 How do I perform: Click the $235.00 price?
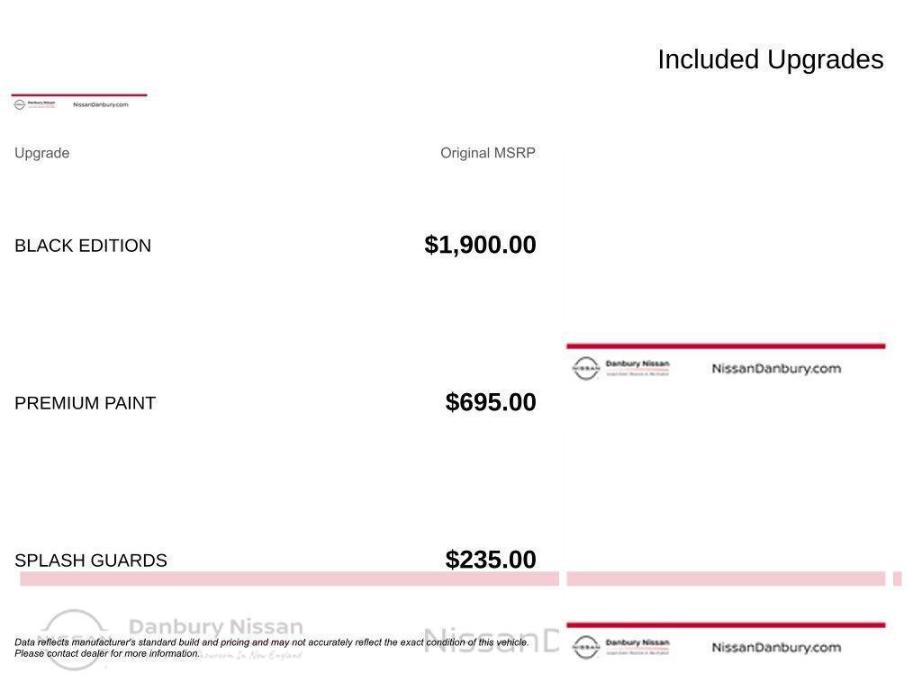pyautogui.click(x=491, y=560)
